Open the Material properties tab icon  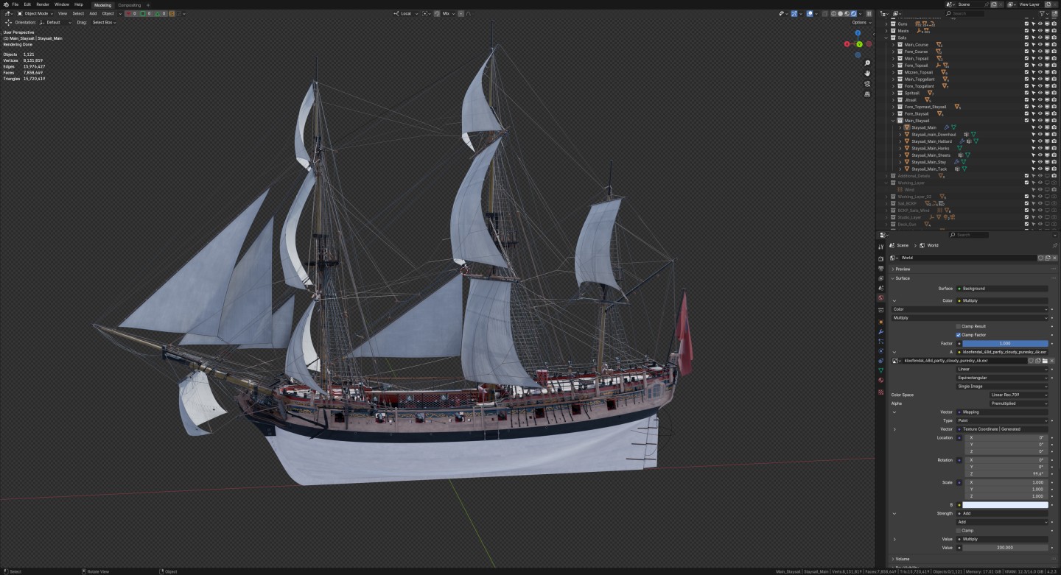(880, 380)
